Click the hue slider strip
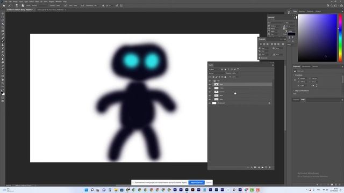 (x=340, y=38)
